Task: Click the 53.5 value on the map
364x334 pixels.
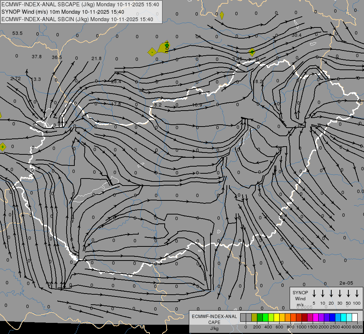Action: pos(17,33)
